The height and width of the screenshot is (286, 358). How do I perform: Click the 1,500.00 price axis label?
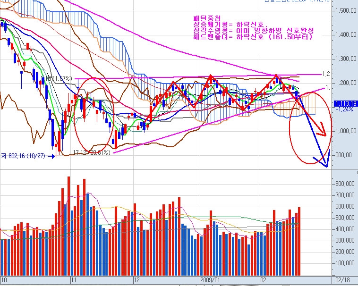point(346,11)
